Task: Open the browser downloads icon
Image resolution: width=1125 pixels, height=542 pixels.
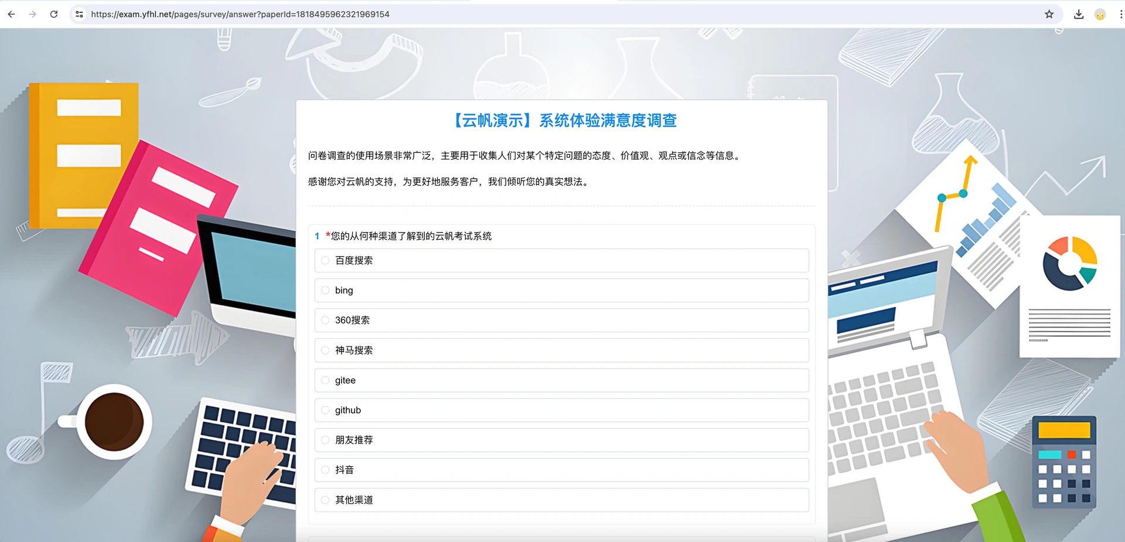Action: 1079,14
